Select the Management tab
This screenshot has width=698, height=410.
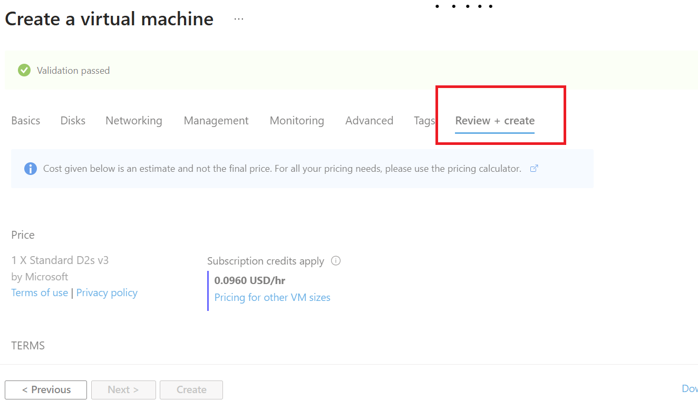coord(216,121)
